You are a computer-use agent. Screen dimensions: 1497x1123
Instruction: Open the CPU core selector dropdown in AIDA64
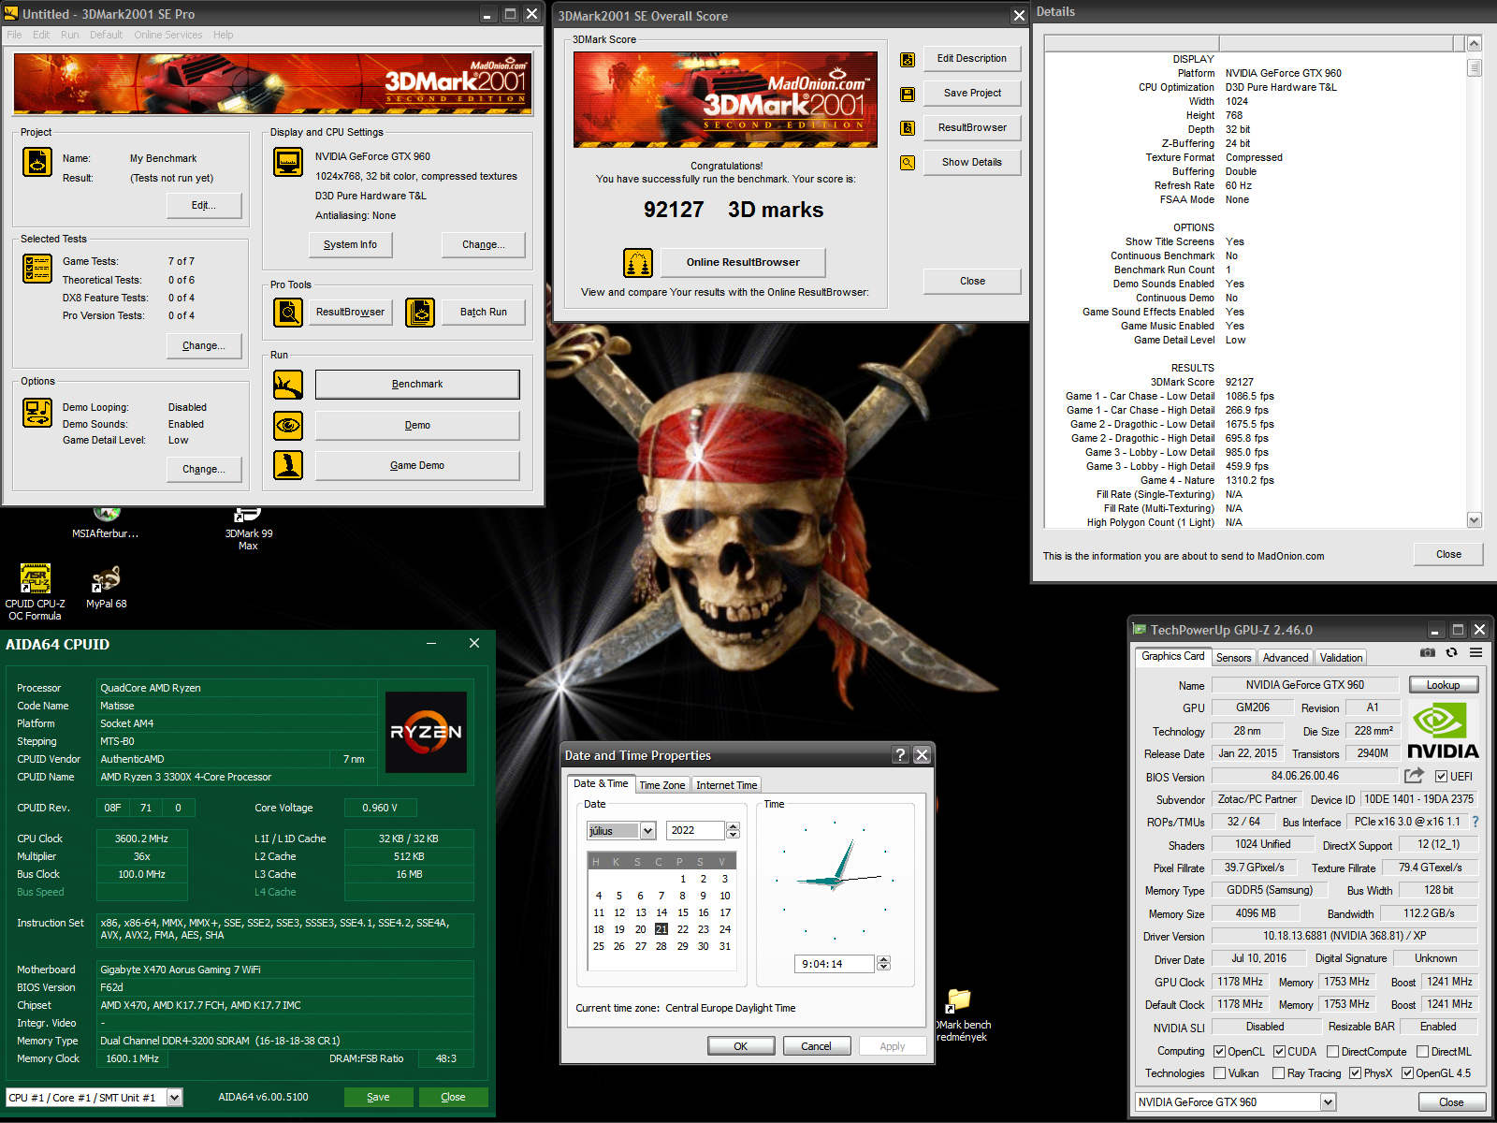(x=175, y=1098)
